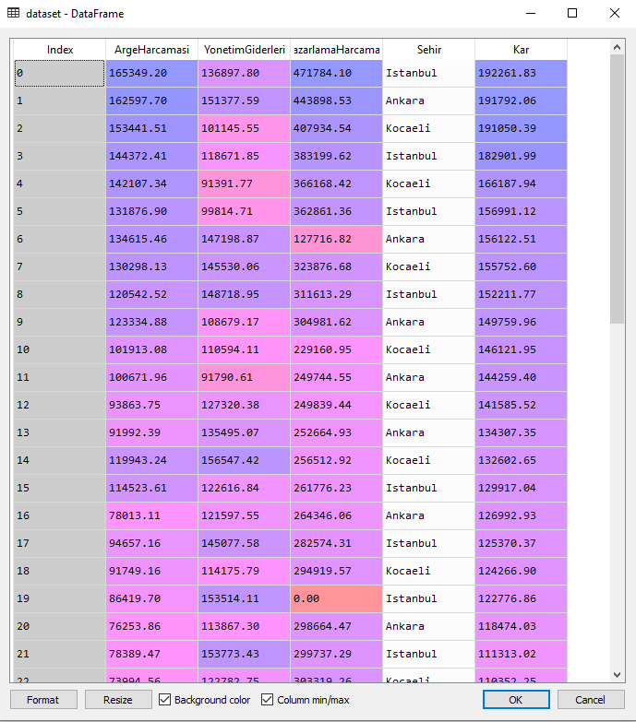The image size is (636, 722).
Task: Select the red 0.00 cell
Action: point(336,598)
